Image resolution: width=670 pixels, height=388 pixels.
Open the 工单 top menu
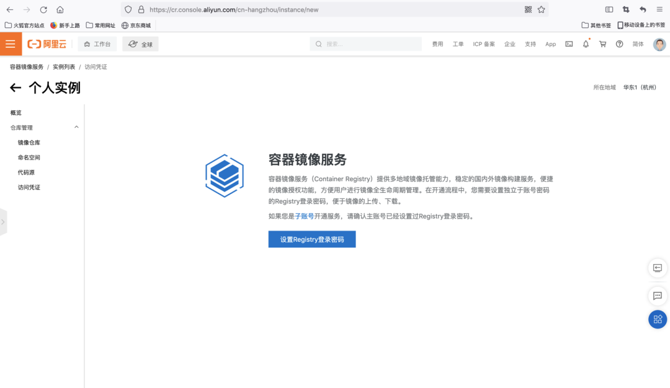[458, 44]
